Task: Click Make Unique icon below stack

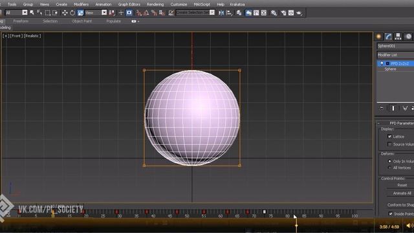Action: (405, 108)
